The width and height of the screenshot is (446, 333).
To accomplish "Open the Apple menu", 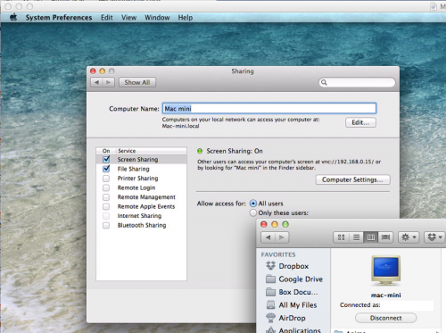I will 13,18.
